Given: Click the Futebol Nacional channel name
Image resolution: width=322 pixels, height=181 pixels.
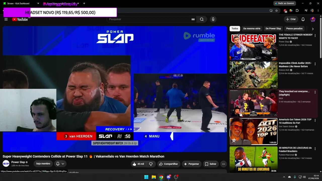Looking at the screenshot, I should [x=286, y=155].
